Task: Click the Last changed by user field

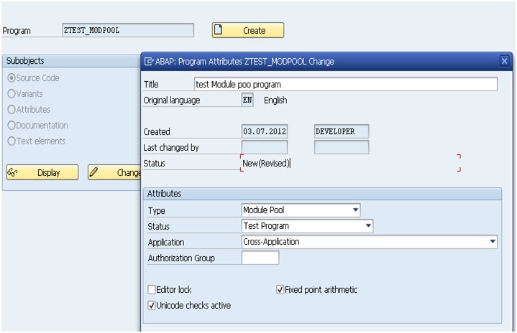Action: (342, 147)
